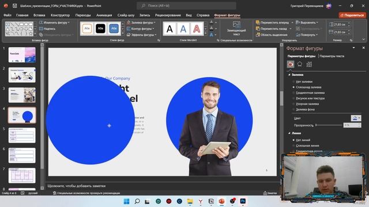Open File Explorer from the taskbar
Viewport: 369px width, 207px height.
click(x=190, y=201)
